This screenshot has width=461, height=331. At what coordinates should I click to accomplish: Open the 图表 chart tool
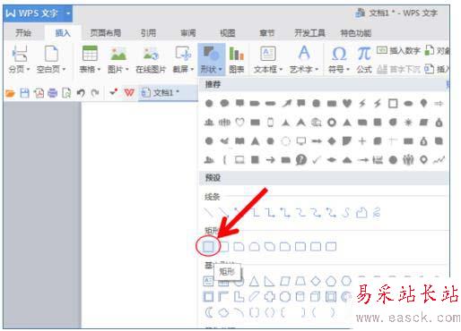[x=237, y=60]
